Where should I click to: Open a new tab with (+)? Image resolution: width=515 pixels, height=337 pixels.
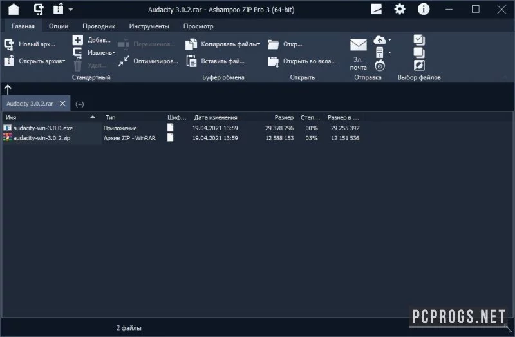coord(79,104)
